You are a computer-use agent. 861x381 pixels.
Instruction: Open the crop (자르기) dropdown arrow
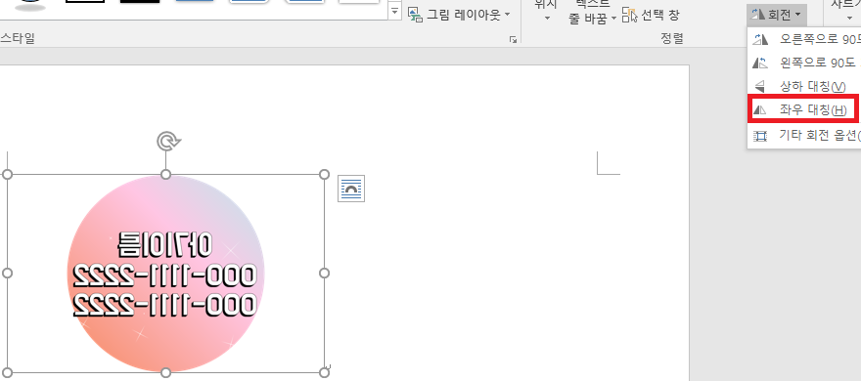849,18
